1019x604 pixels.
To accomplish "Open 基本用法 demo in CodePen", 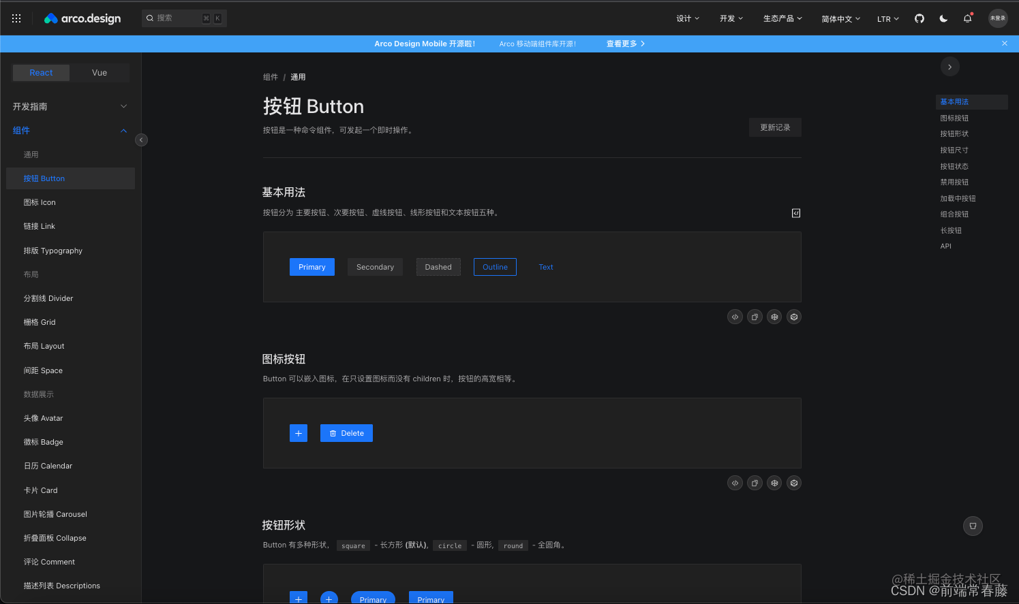I will (x=774, y=317).
